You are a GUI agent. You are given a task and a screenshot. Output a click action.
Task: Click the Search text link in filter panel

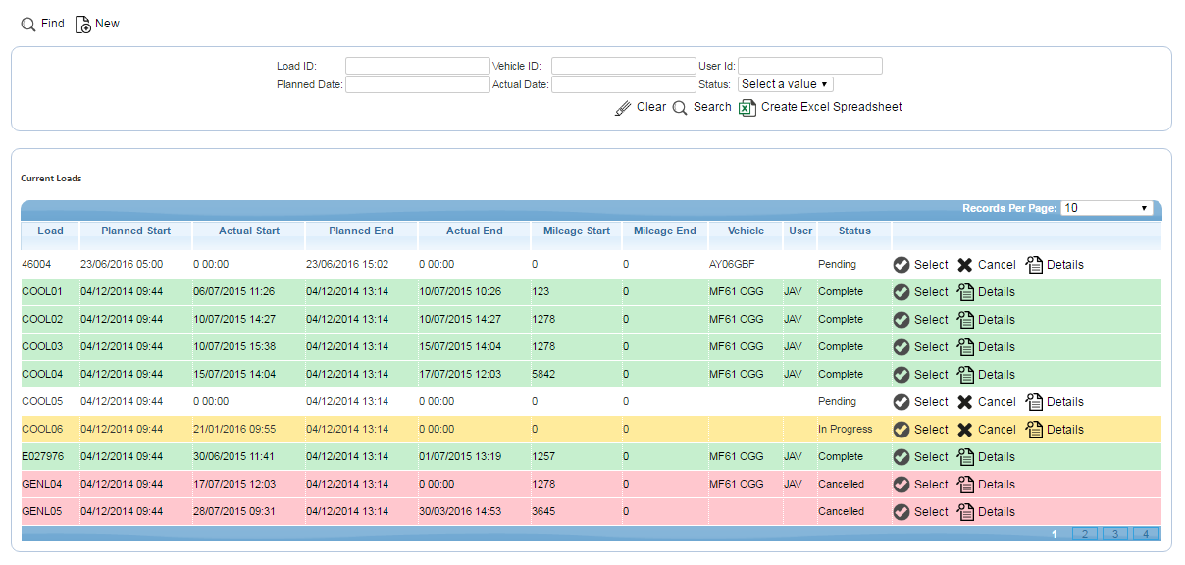coord(712,107)
